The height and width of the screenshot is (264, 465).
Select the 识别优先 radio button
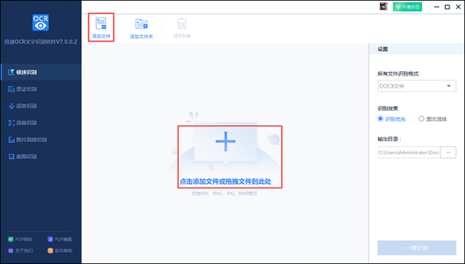[381, 119]
